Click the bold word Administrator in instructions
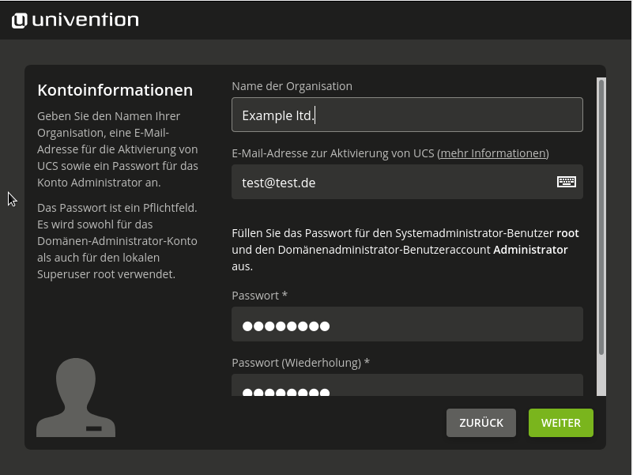The height and width of the screenshot is (475, 633). [x=530, y=250]
